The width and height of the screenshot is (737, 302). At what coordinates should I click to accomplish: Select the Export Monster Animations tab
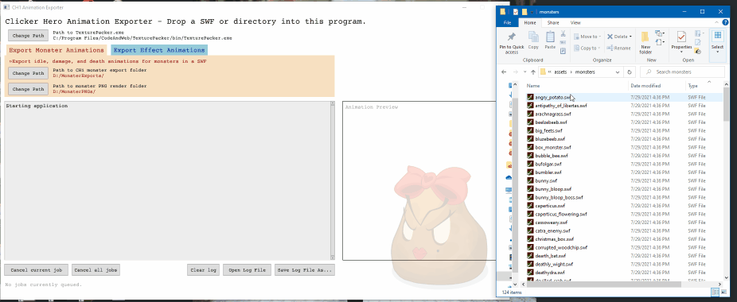(x=57, y=50)
